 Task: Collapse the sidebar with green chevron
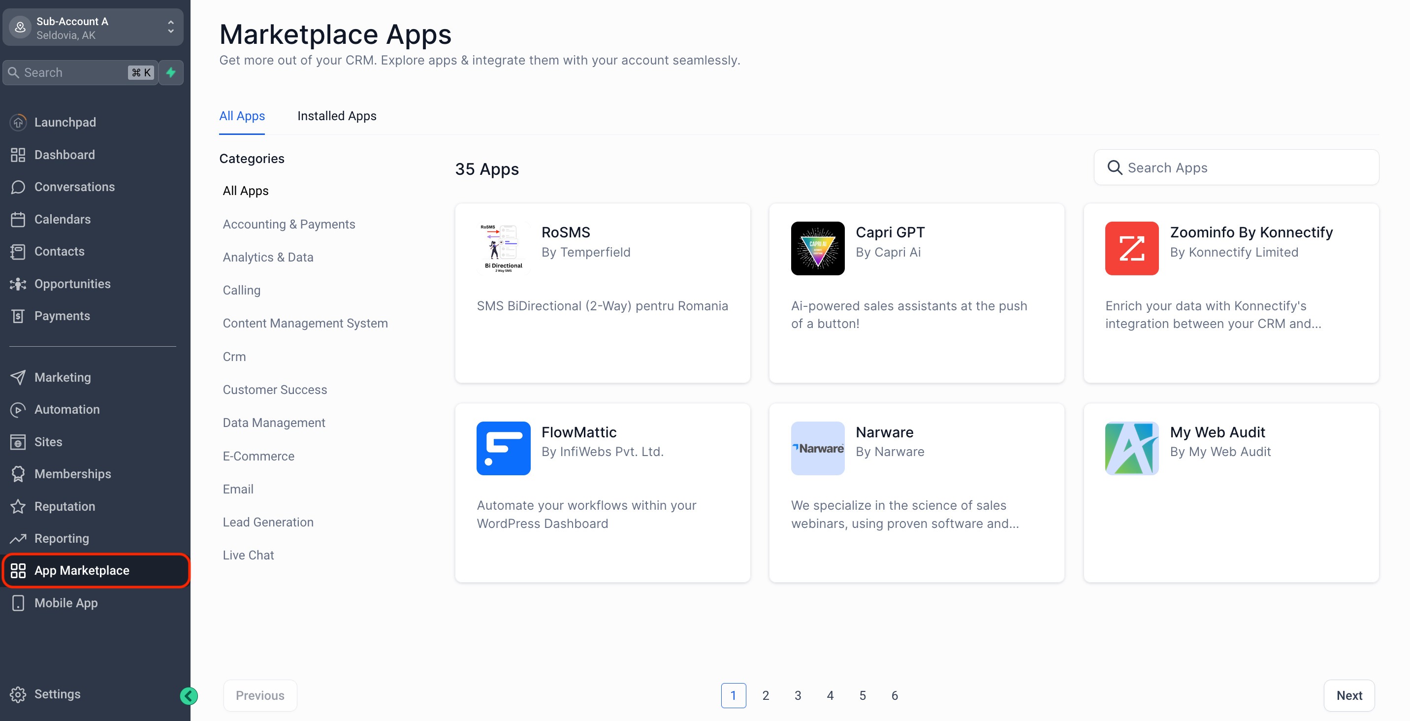189,696
